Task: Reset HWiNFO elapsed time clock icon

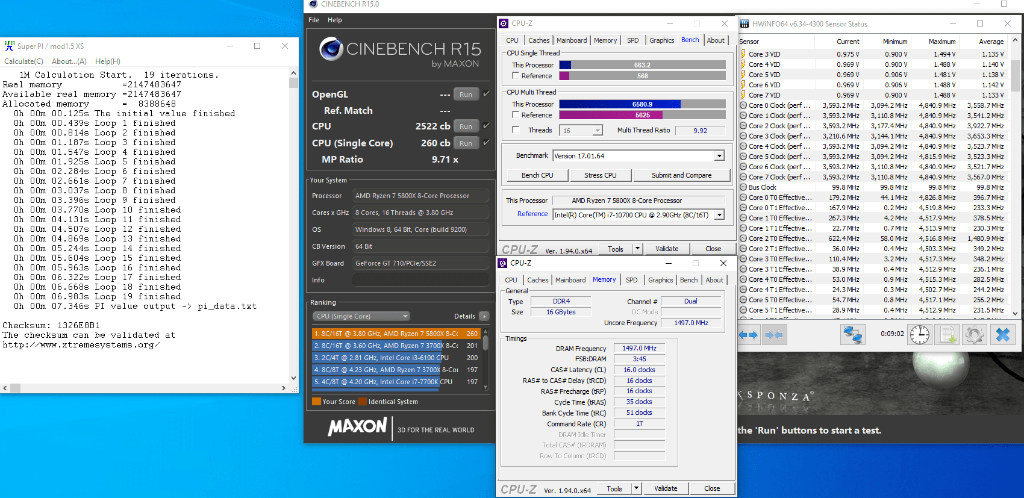Action: click(x=920, y=334)
